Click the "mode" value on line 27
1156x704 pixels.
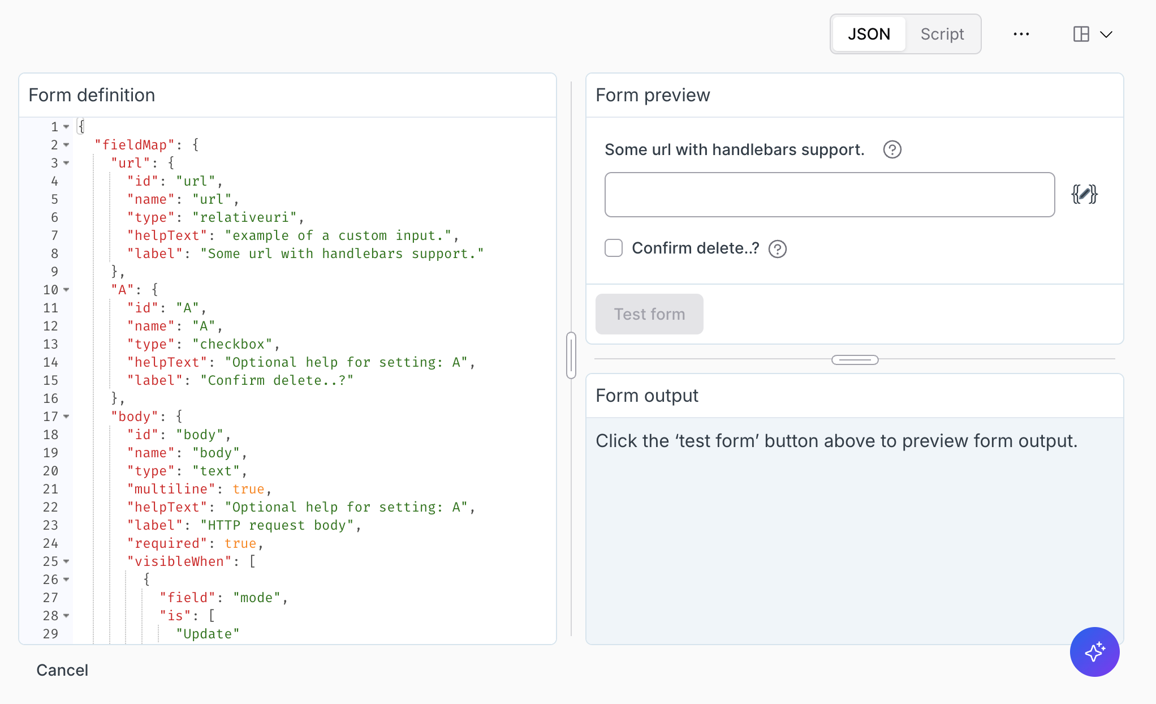257,598
